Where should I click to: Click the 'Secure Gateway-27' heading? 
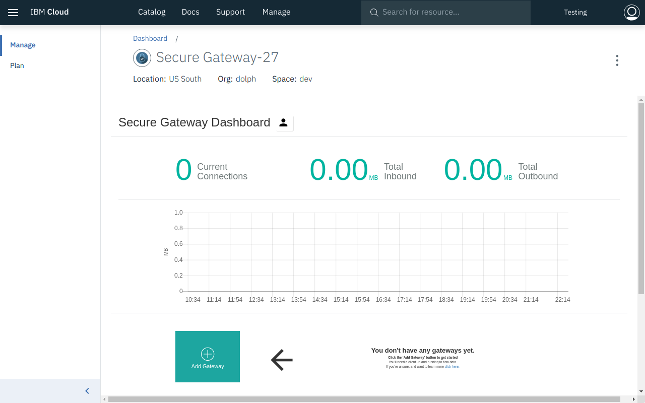[x=217, y=57]
